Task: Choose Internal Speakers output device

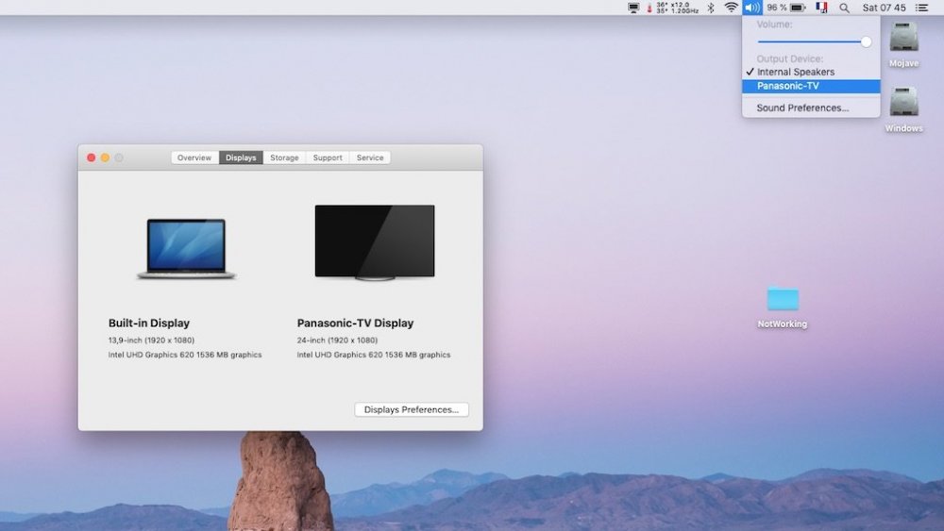Action: (811, 72)
